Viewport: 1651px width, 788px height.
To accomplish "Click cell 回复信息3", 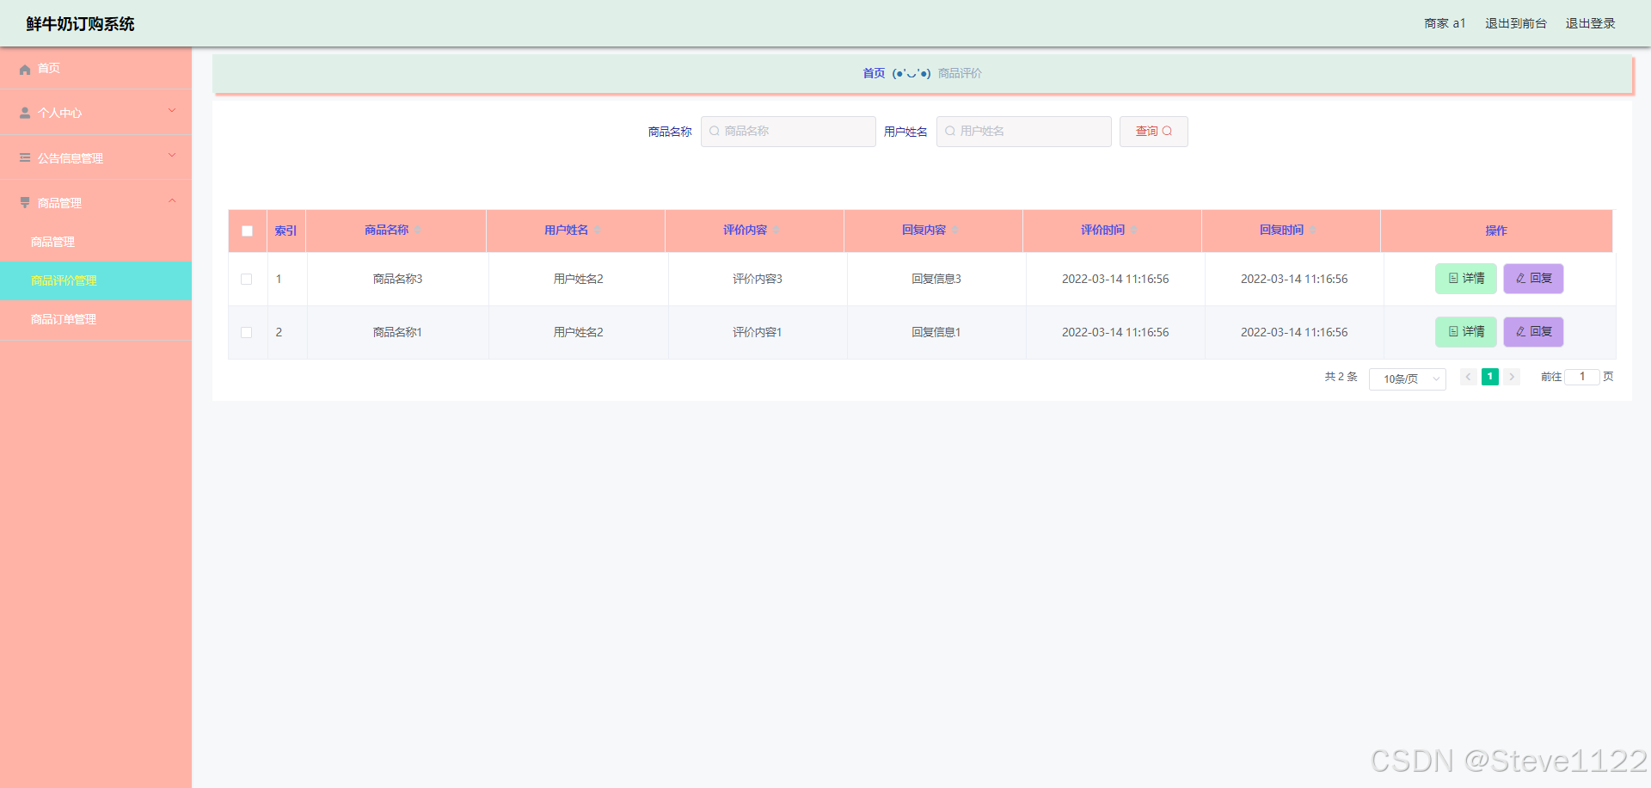I will [936, 279].
